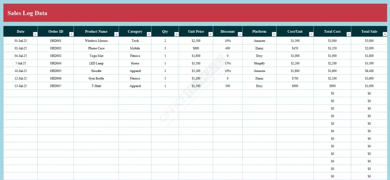Open the Order ID column filter dropdown
The width and height of the screenshot is (390, 180).
click(x=71, y=34)
